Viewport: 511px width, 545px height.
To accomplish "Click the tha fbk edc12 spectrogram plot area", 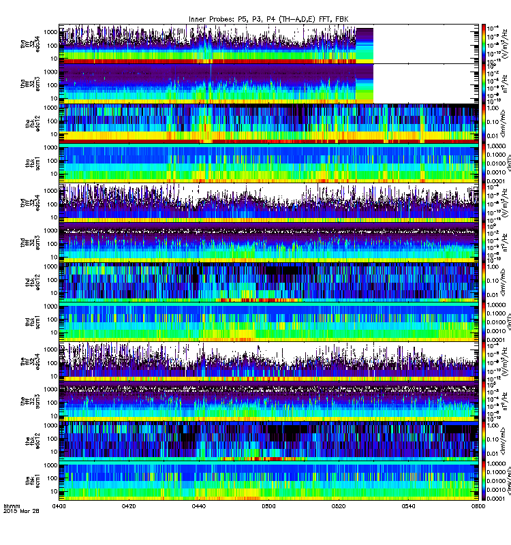I will pyautogui.click(x=268, y=123).
